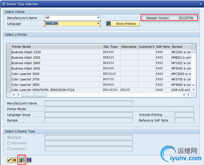This screenshot has width=204, height=165.
Task: Click the HPC3000 device type cell
Action: point(112,74)
